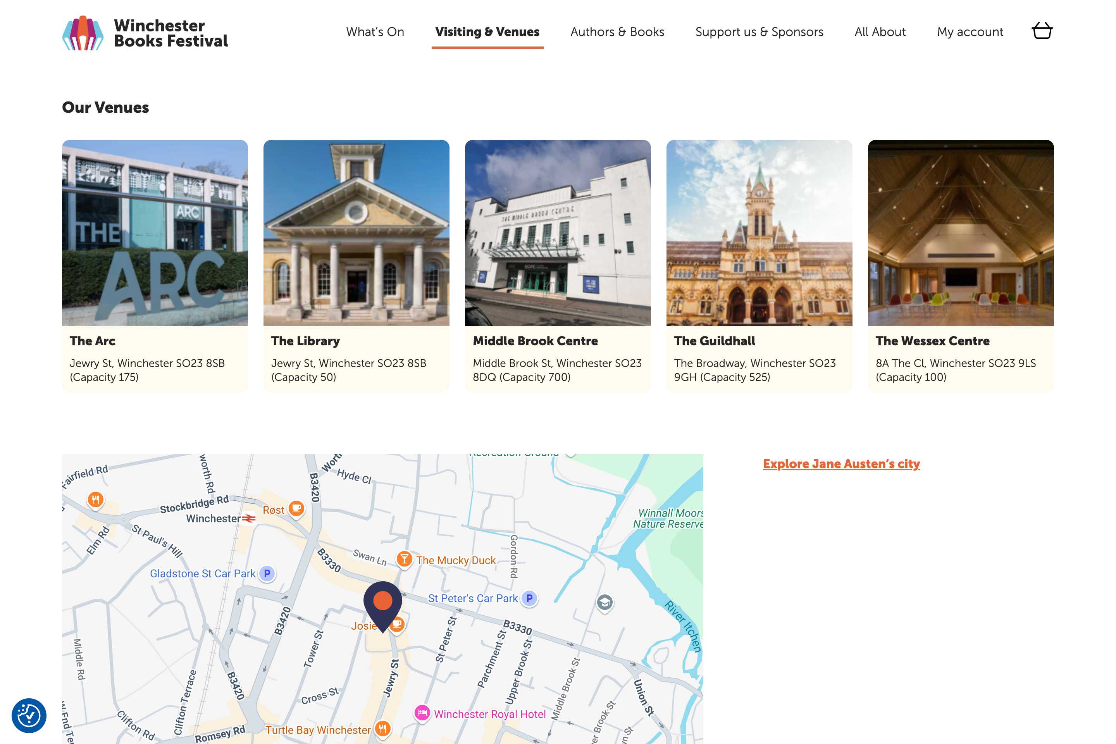Open the What's On menu

pos(375,32)
